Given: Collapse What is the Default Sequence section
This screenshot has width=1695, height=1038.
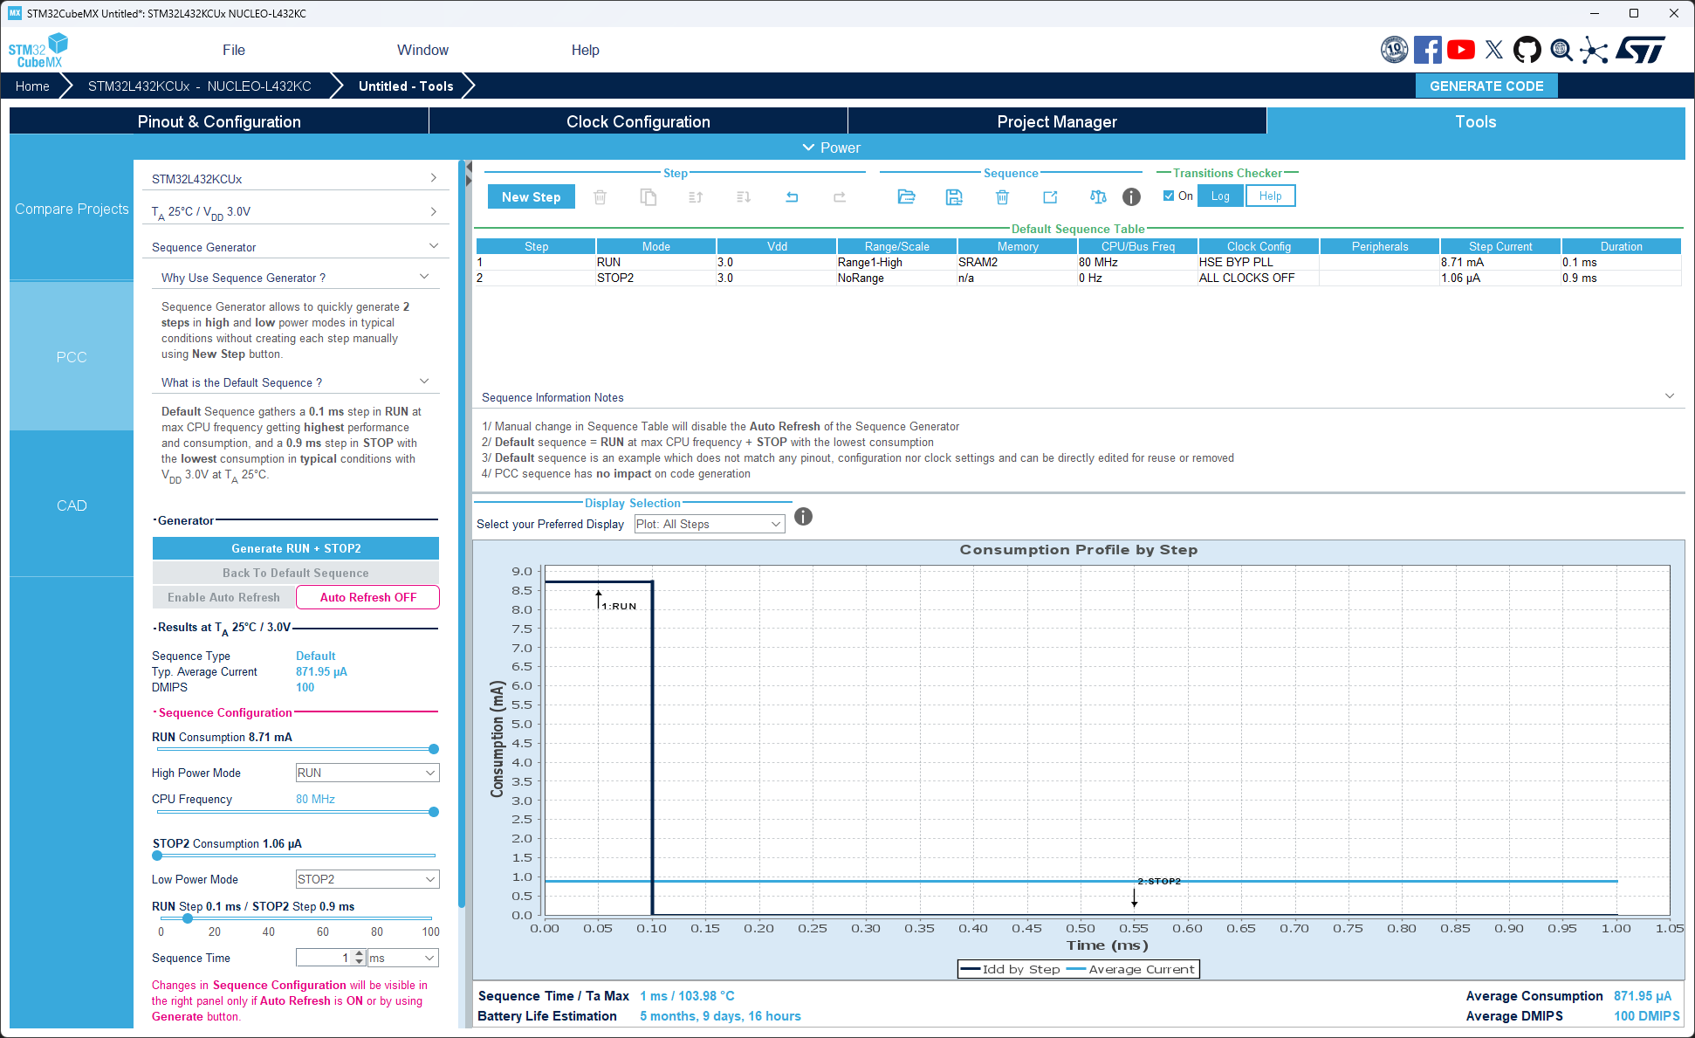Looking at the screenshot, I should click(295, 382).
